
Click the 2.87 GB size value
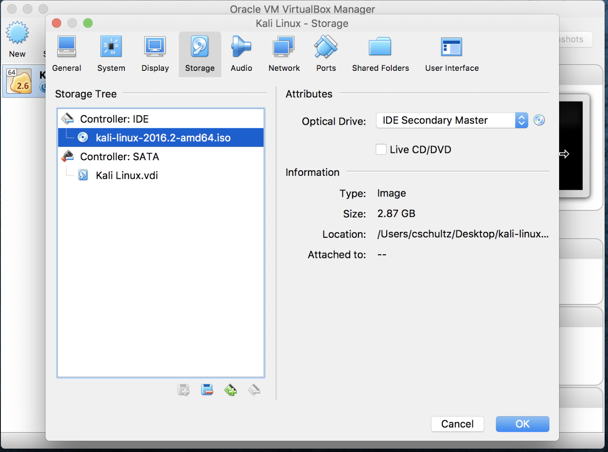[396, 214]
